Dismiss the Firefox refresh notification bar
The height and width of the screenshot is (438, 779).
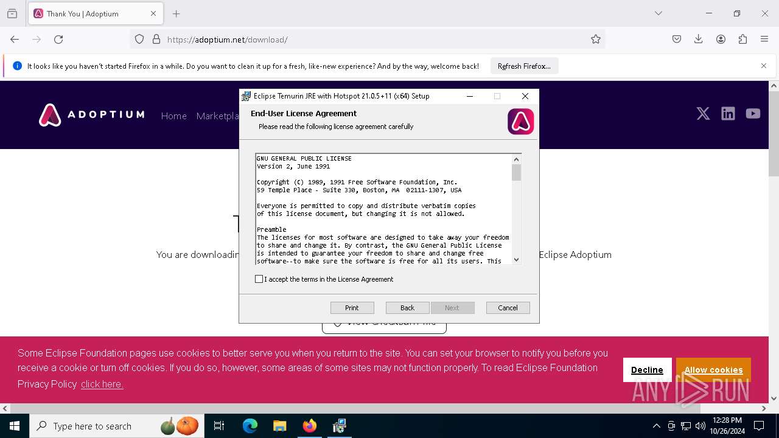pyautogui.click(x=764, y=66)
